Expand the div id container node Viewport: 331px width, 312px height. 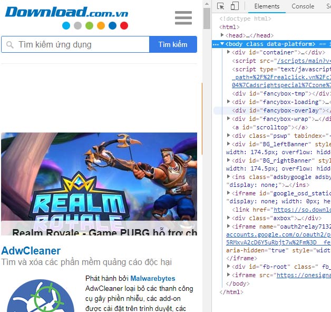click(x=228, y=52)
